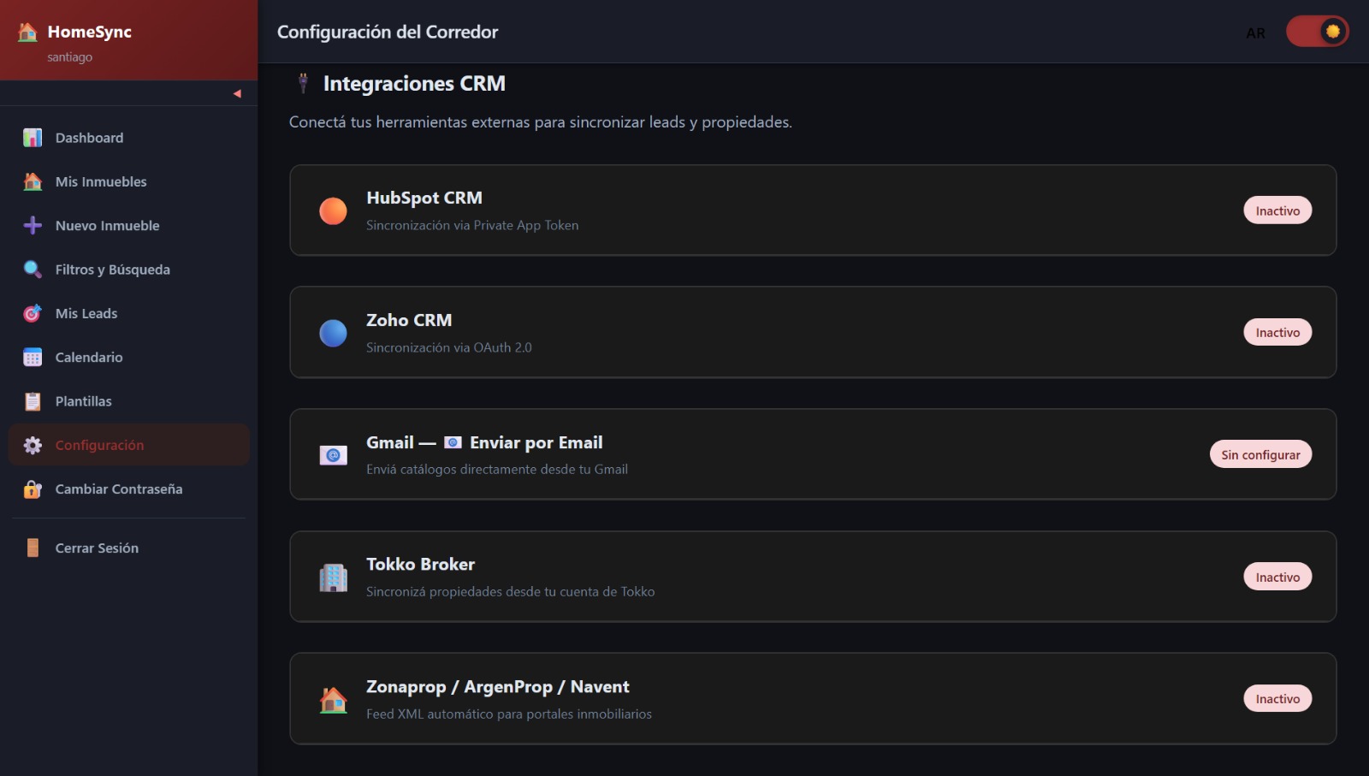Open Calendario via its calendar icon
Screen dimensions: 1369x776
pos(32,357)
